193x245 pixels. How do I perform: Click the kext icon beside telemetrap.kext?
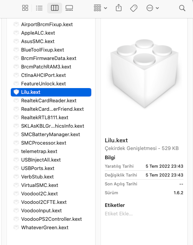pos(16,151)
